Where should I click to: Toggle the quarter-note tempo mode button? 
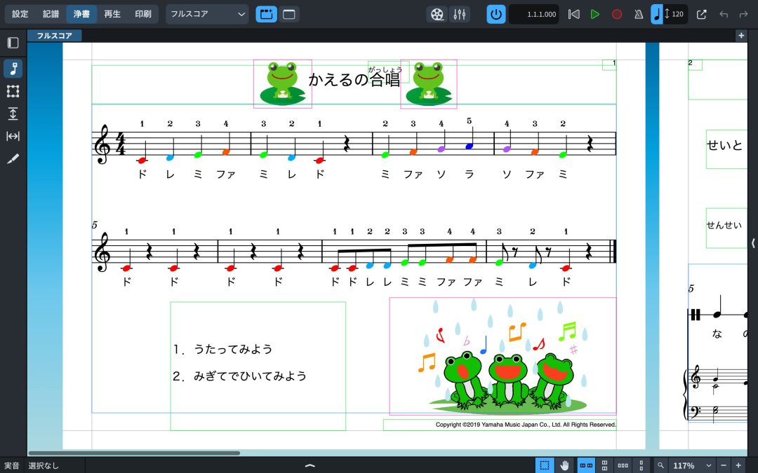coord(657,14)
